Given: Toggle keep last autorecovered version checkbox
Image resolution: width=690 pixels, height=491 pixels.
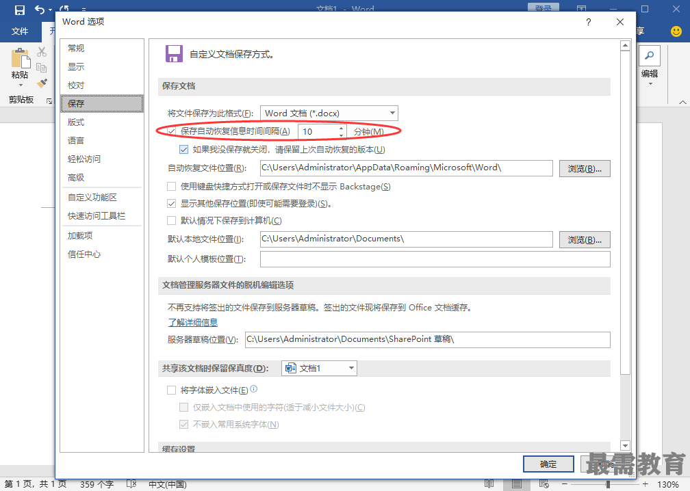Looking at the screenshot, I should [184, 150].
